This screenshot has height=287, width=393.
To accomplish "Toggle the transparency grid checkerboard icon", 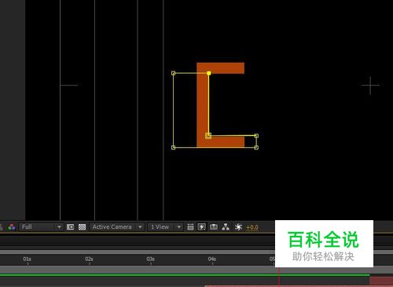I will (82, 227).
